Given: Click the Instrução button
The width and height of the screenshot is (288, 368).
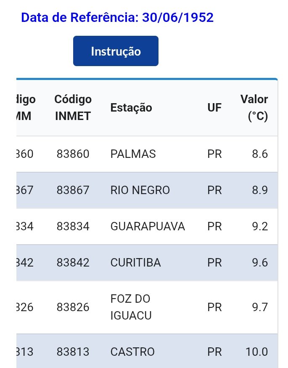Looking at the screenshot, I should click(x=116, y=51).
